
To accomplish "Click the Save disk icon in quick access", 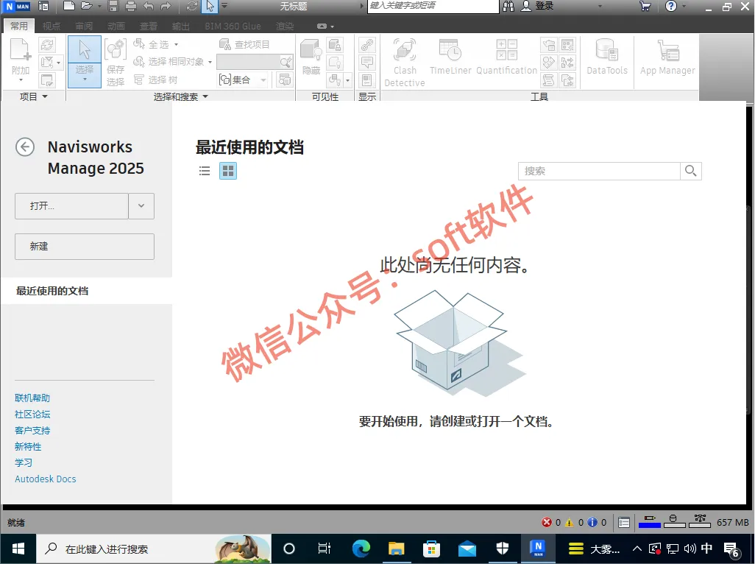I will click(113, 7).
